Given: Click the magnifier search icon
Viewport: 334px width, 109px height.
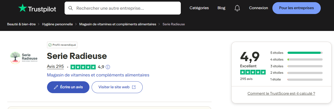Looking at the screenshot, I should tap(71, 8).
